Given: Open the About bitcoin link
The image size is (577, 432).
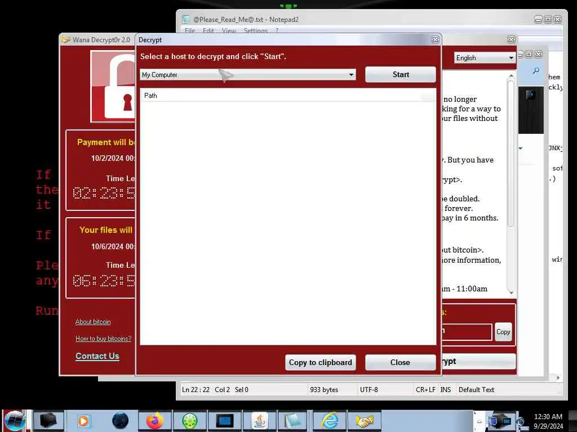Looking at the screenshot, I should coord(93,322).
